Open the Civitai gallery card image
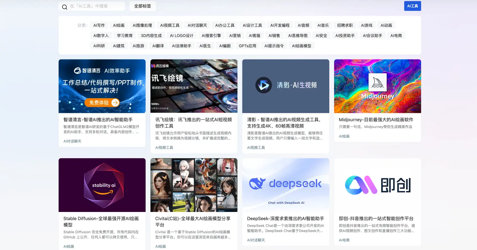Screen dimensions: 477x250 click(194, 185)
